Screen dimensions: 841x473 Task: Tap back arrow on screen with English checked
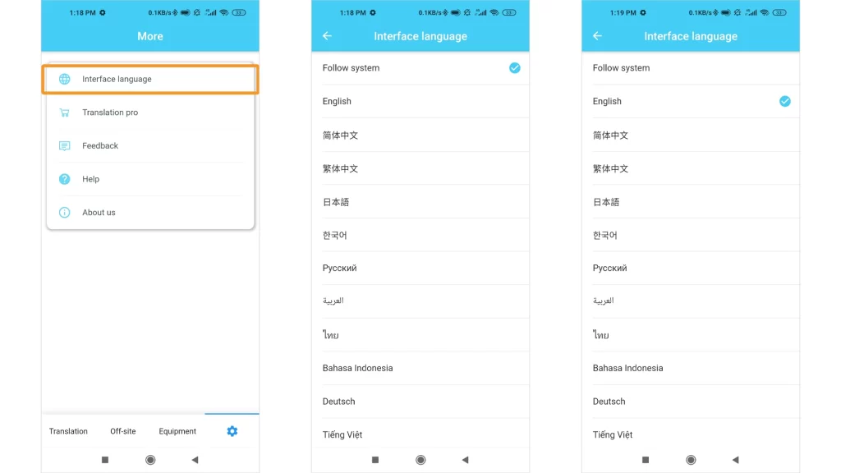point(597,36)
